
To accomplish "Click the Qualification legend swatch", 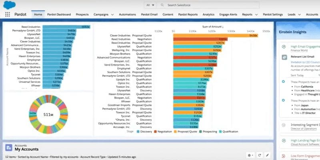I will (220, 132).
